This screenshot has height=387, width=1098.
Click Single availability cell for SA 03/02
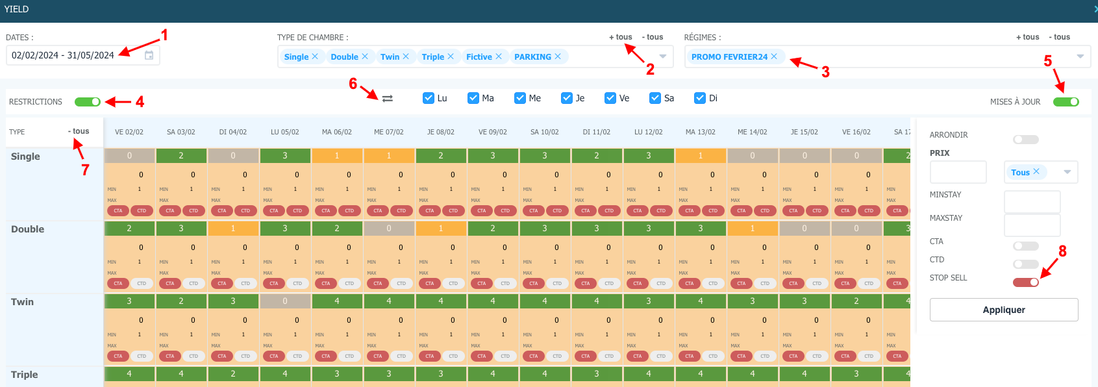point(181,156)
